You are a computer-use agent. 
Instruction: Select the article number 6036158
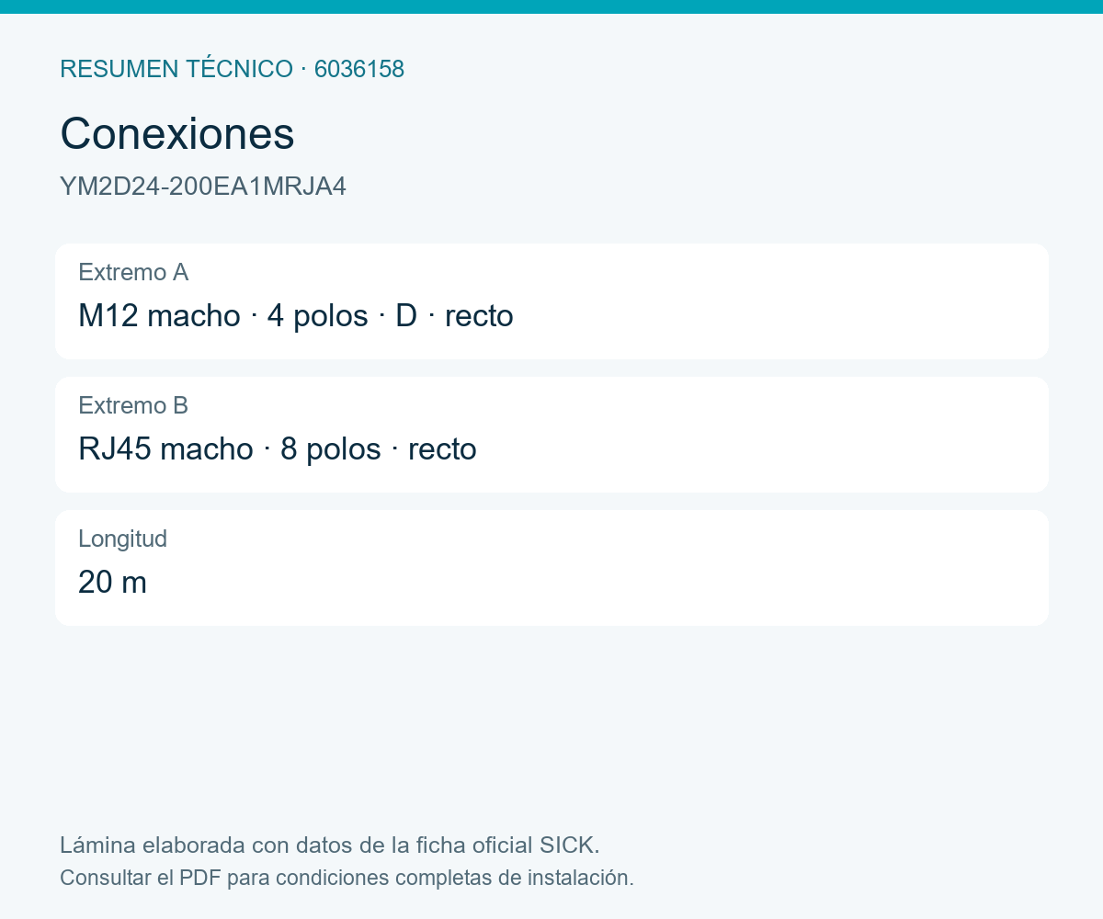[x=359, y=69]
